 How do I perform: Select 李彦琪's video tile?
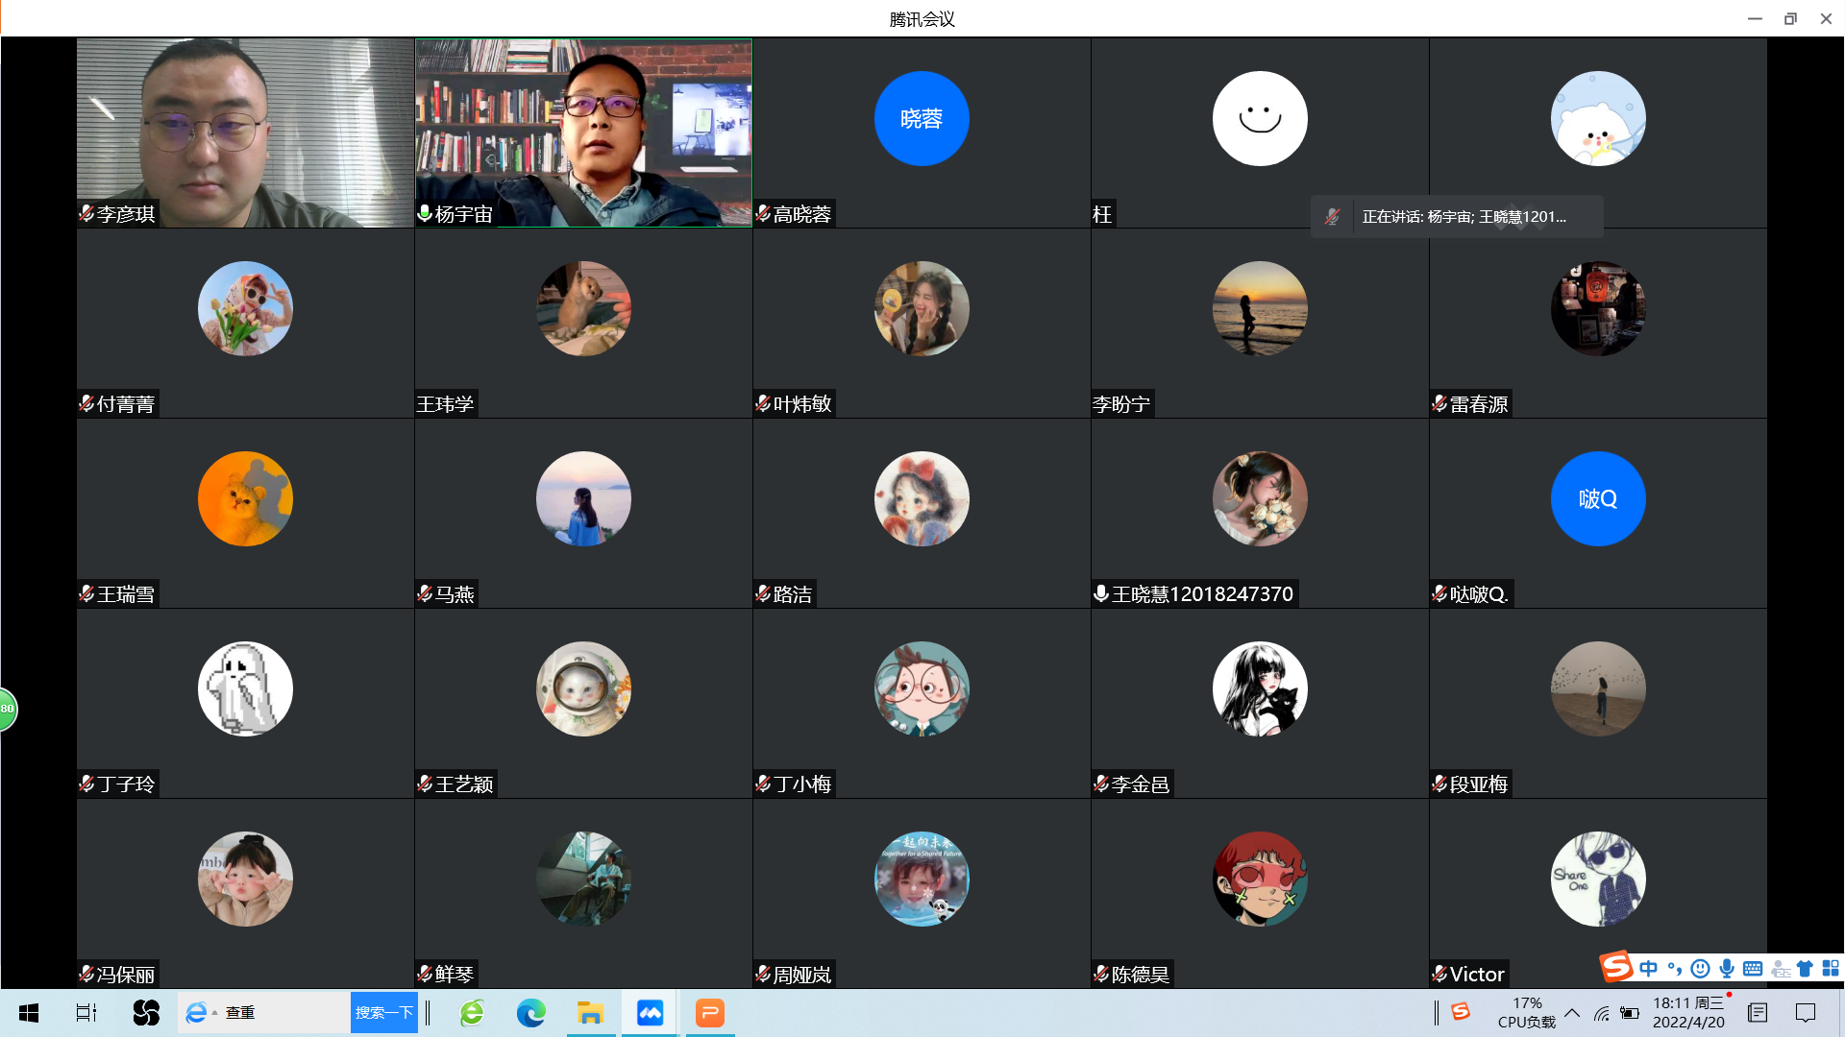245,133
